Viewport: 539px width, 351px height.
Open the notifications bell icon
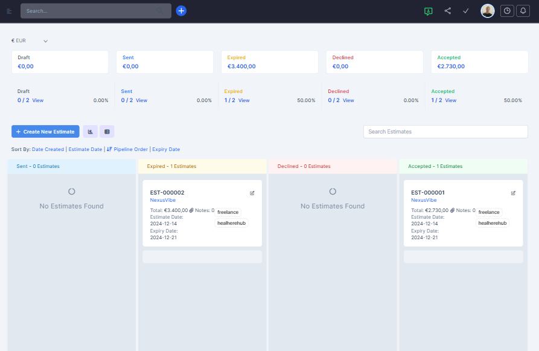click(523, 11)
